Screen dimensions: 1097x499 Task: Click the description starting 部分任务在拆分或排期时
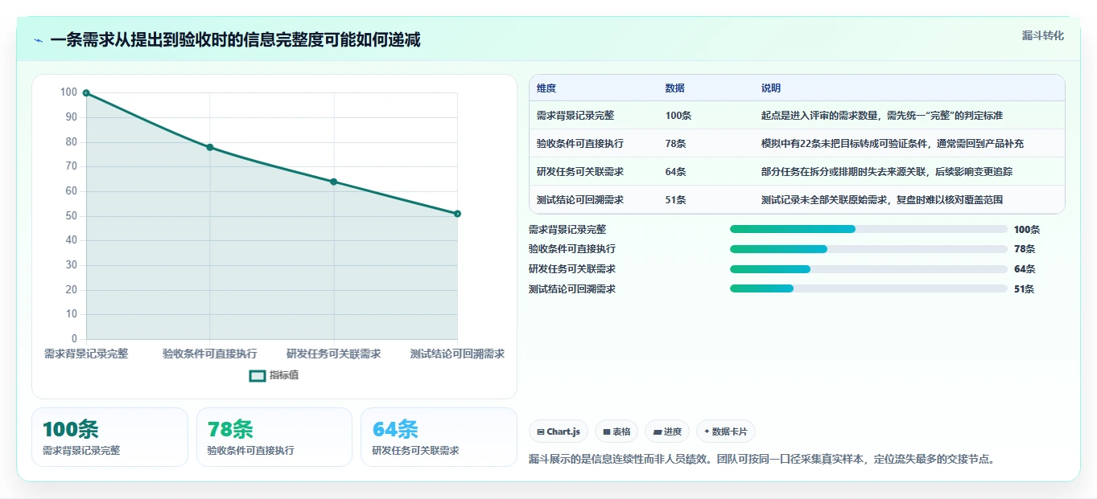click(x=887, y=172)
